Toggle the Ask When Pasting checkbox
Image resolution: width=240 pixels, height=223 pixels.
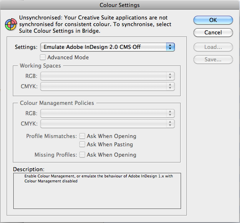[82, 144]
